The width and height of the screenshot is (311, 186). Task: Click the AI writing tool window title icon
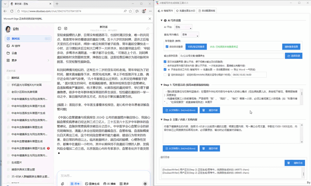click(x=157, y=3)
